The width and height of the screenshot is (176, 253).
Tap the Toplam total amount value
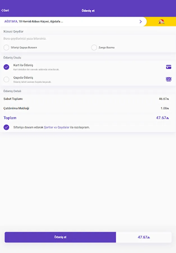click(x=162, y=118)
